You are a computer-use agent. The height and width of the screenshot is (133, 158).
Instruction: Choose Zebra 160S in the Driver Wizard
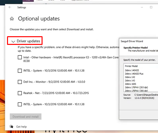click(x=130, y=84)
